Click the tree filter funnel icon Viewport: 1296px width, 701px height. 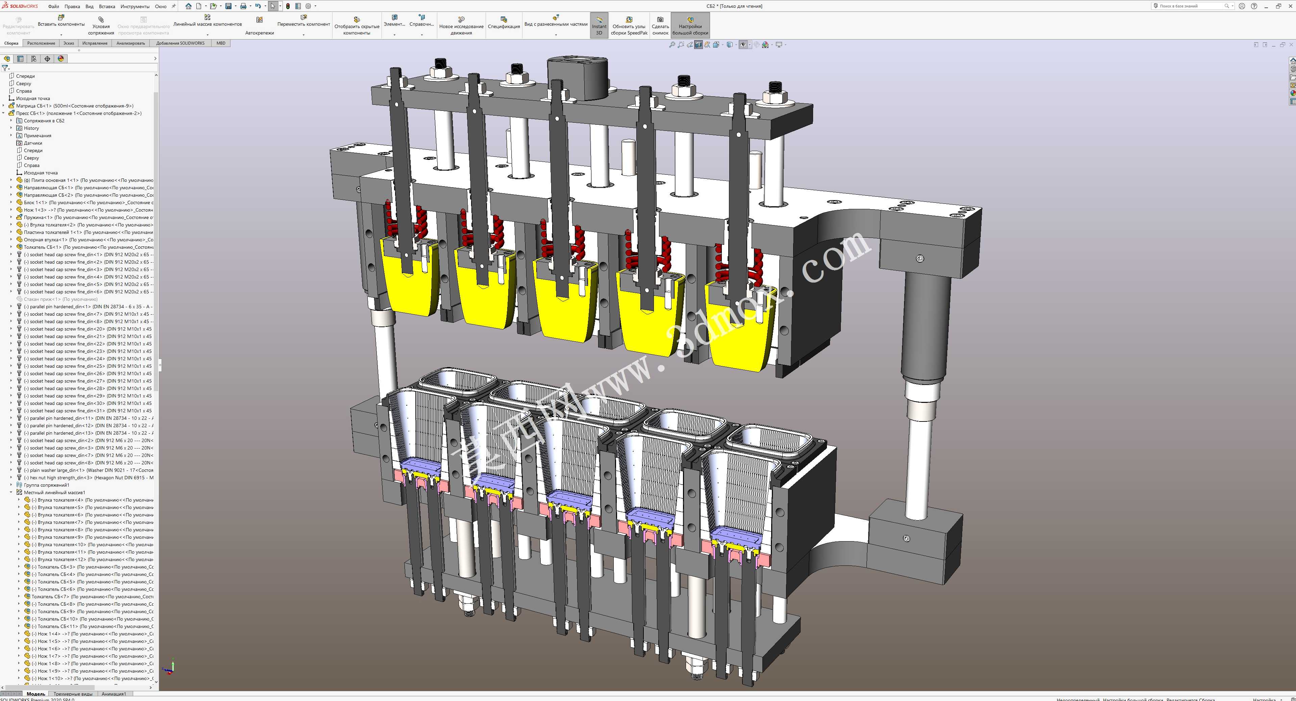click(4, 68)
